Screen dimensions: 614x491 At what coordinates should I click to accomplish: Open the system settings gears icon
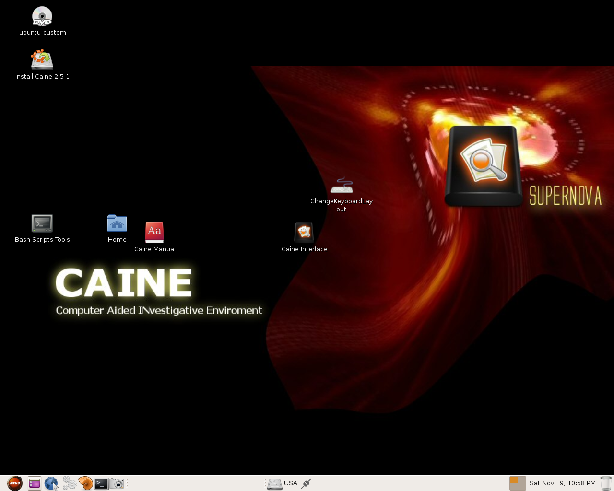[69, 483]
